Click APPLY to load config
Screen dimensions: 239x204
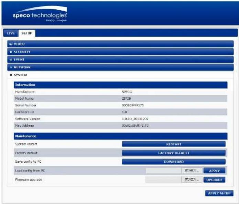215,171
